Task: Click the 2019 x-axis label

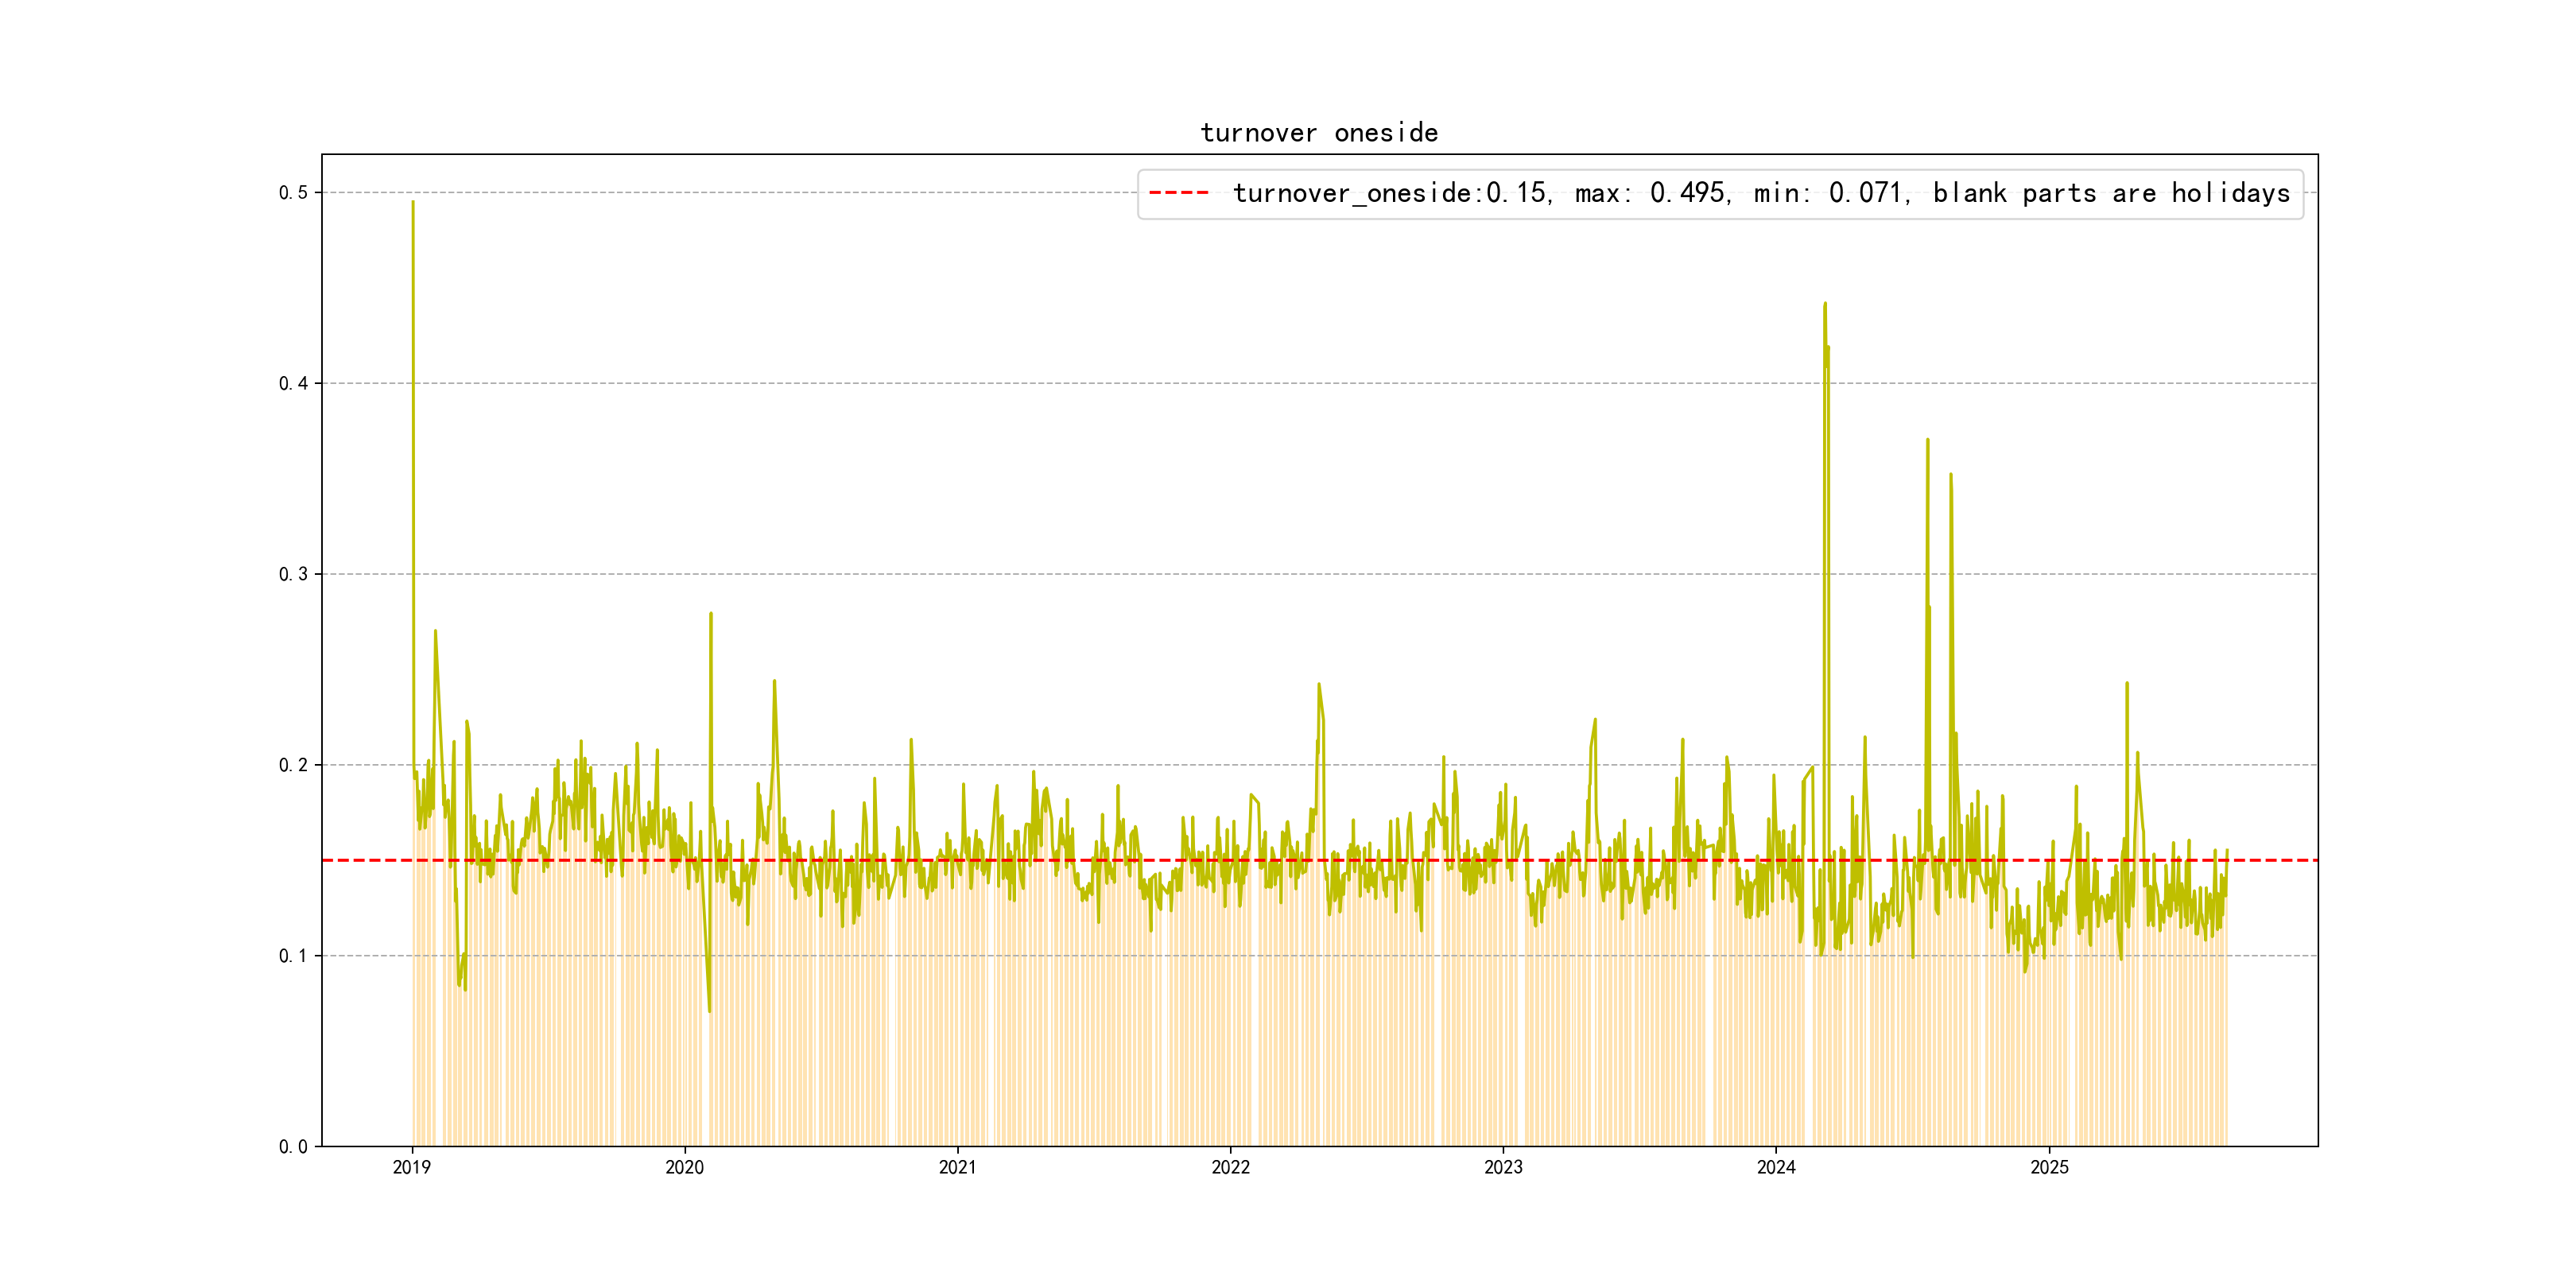Action: coord(411,1167)
